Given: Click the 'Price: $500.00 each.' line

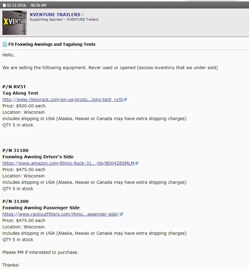Looking at the screenshot, I should pos(25,106).
